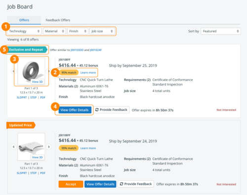The width and height of the screenshot is (247, 195).
Task: Open the Job size filter dropdown
Action: tap(102, 31)
